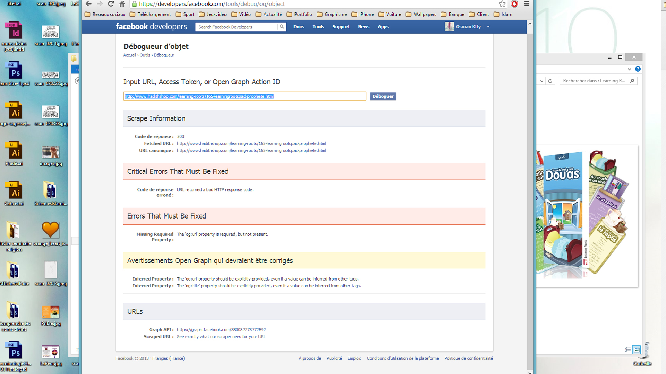666x374 pixels.
Task: Click the browser page vertical scrollbar
Action: [x=530, y=197]
